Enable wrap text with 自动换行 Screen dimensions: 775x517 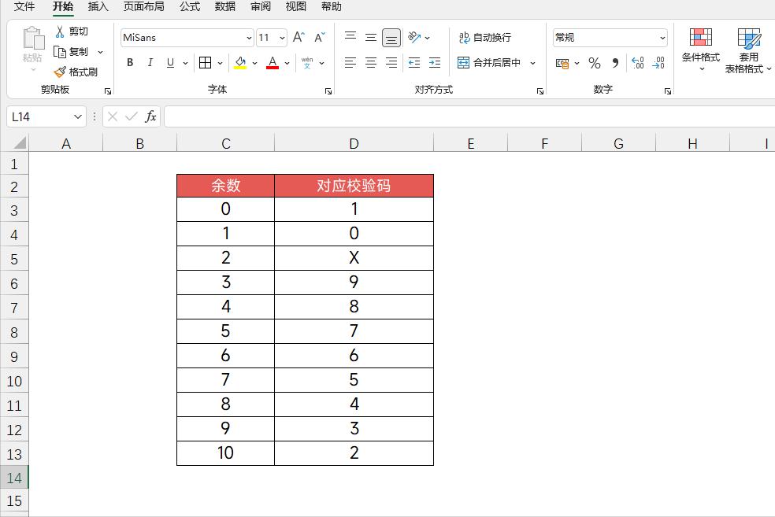[486, 37]
